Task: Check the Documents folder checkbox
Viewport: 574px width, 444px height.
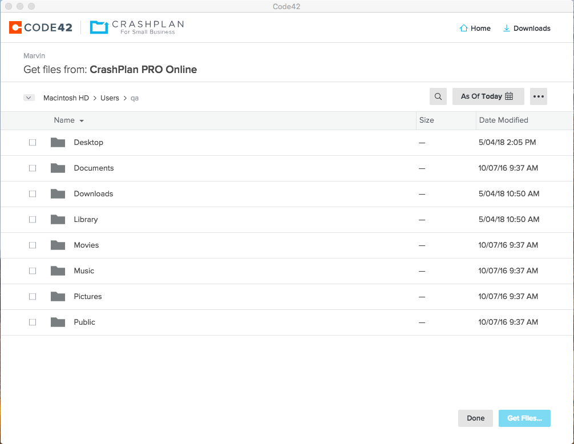Action: [33, 168]
